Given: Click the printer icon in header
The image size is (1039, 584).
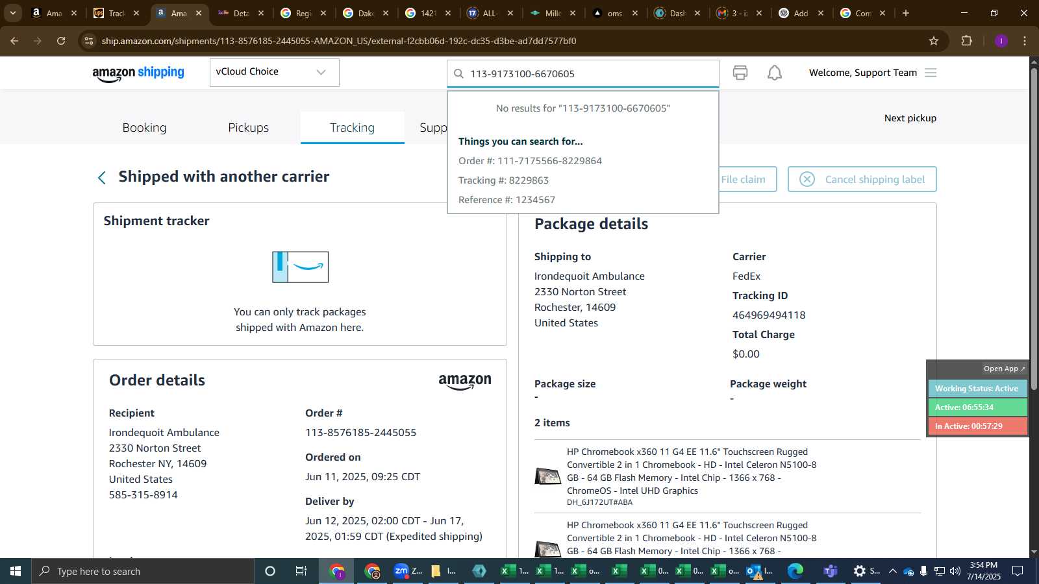Looking at the screenshot, I should (740, 73).
